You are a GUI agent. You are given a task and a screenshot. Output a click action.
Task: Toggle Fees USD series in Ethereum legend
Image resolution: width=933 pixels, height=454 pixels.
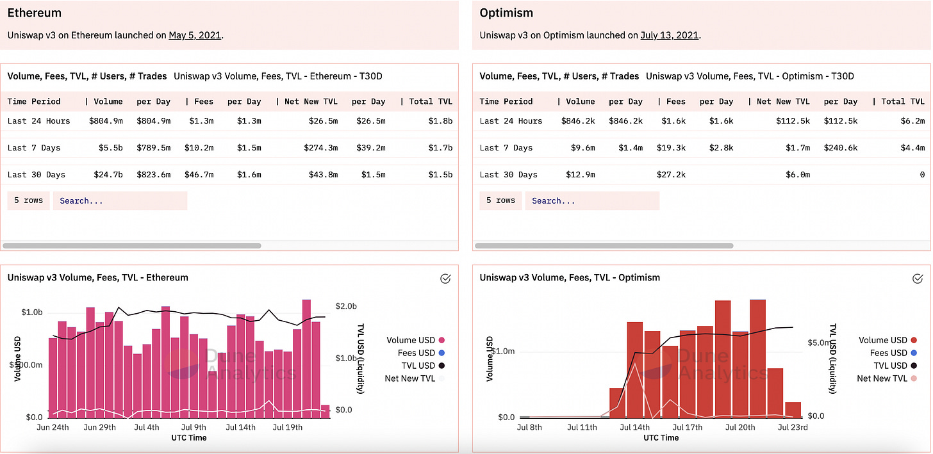click(x=422, y=353)
